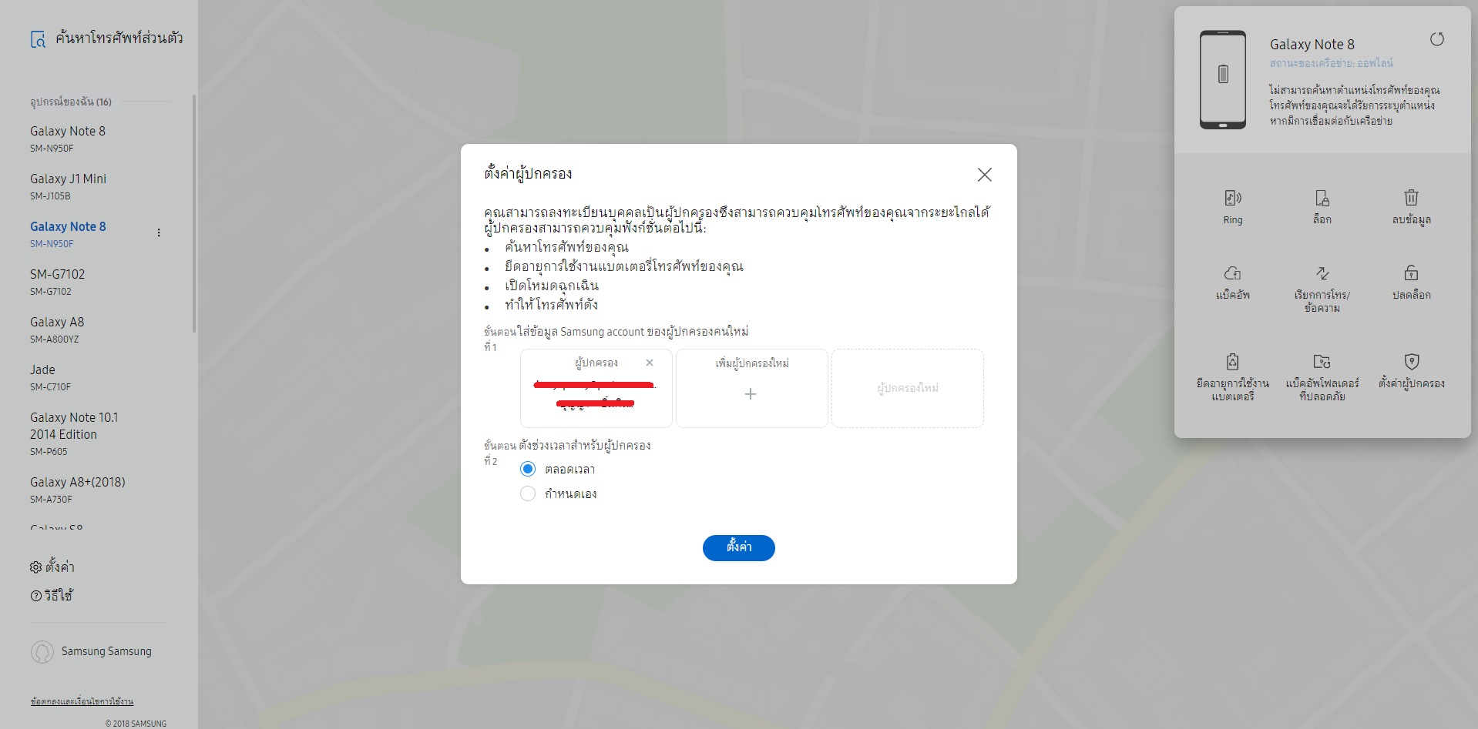Image resolution: width=1478 pixels, height=729 pixels.
Task: Open the Backup (แบ็คอัพ) cloud icon
Action: (x=1232, y=273)
